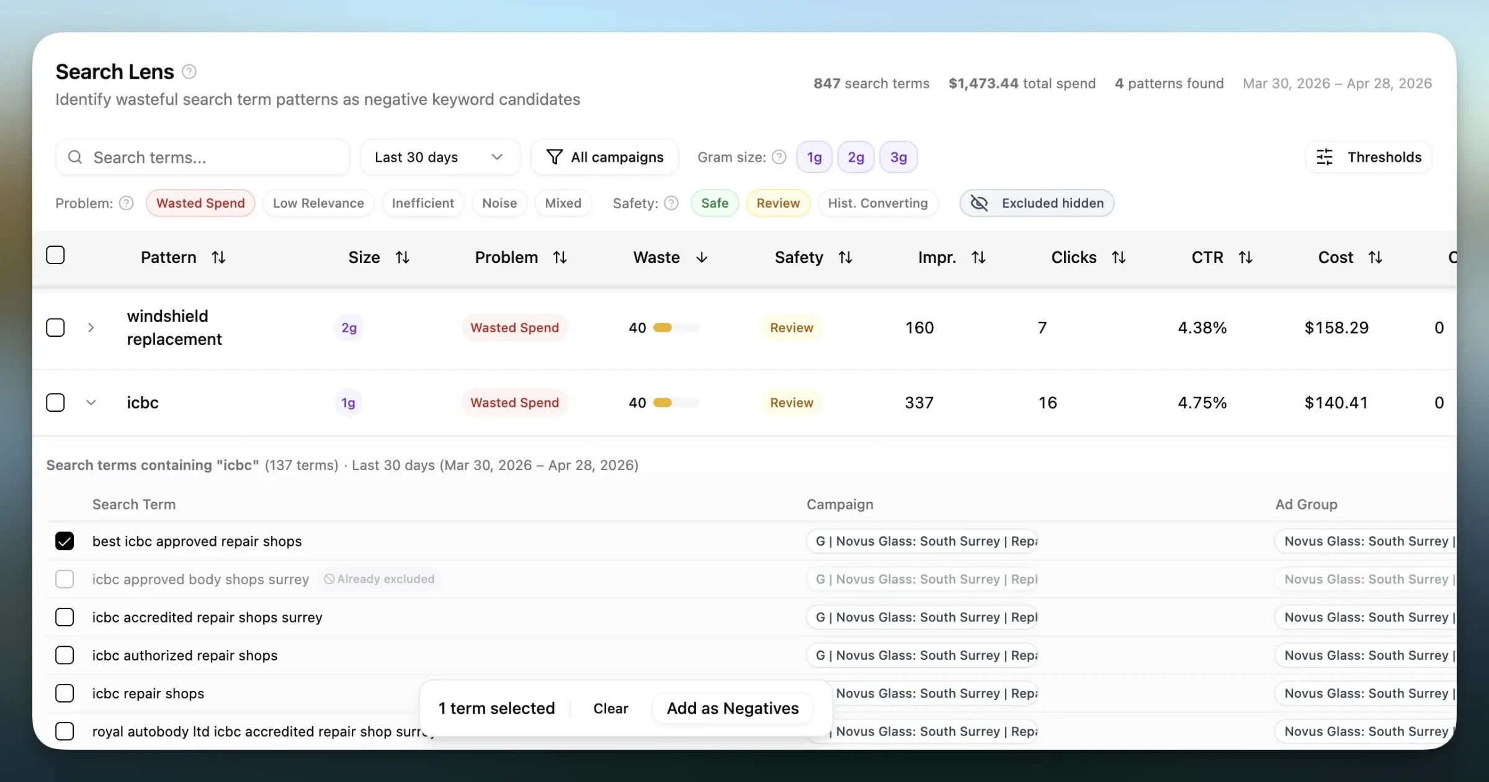Toggle the Safe safety filter

[715, 203]
